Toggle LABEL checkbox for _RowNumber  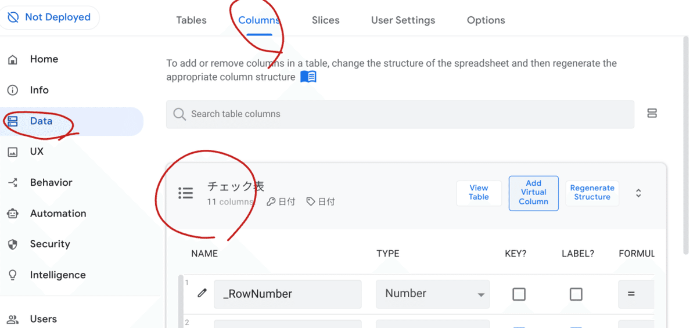(x=576, y=294)
